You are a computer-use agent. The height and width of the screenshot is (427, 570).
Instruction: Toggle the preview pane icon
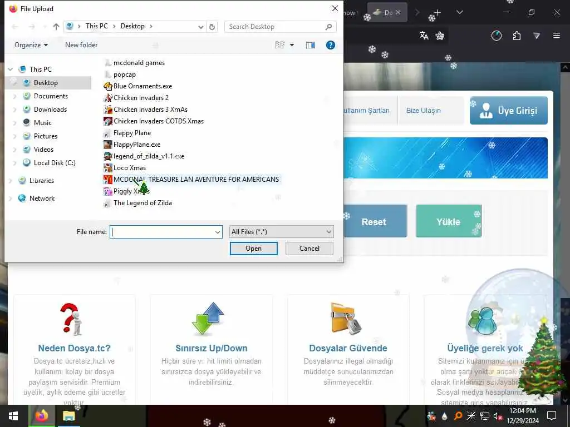[x=311, y=45]
